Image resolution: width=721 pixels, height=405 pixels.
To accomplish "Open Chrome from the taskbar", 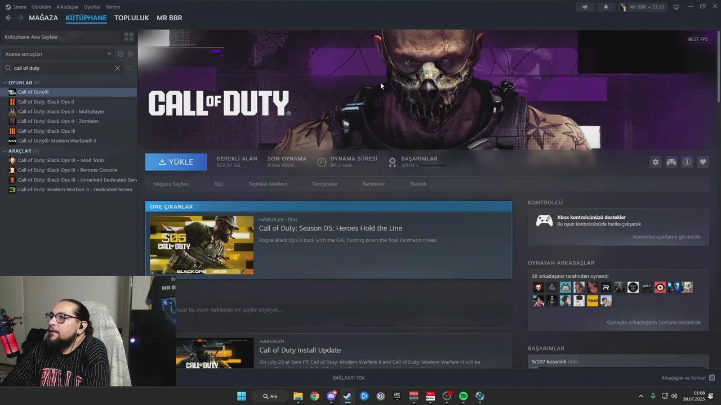I will pyautogui.click(x=314, y=396).
